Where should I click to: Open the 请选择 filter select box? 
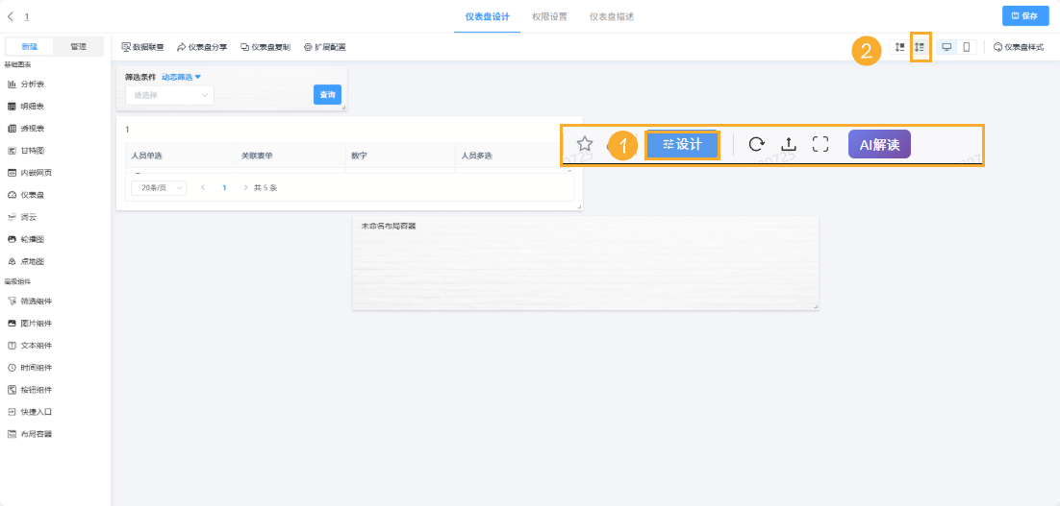[x=169, y=95]
